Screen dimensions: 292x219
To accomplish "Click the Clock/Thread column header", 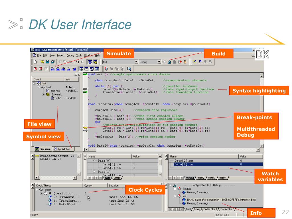I will tap(59, 185).
